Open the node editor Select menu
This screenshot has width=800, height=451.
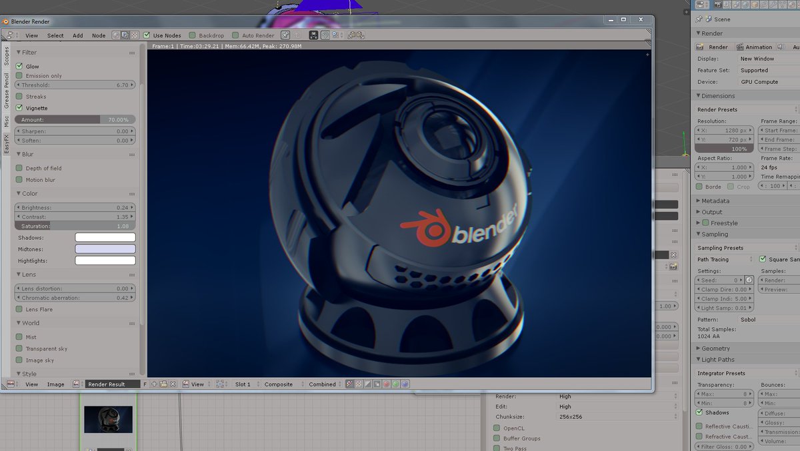click(55, 35)
